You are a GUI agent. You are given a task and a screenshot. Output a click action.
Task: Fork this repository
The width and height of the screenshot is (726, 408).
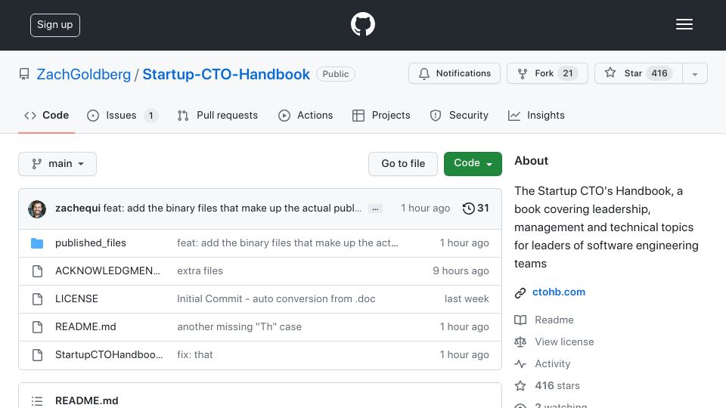548,73
